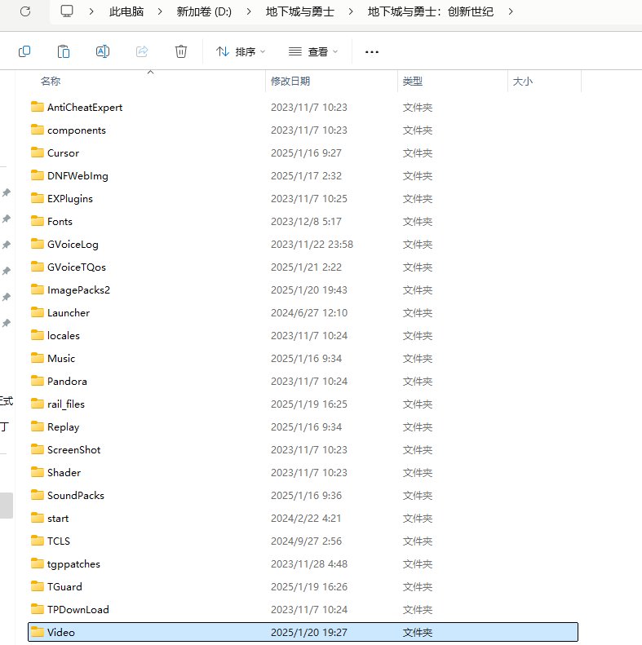Viewport: 642px width, 645px height.
Task: Click the Shader folder name
Action: pyautogui.click(x=64, y=473)
